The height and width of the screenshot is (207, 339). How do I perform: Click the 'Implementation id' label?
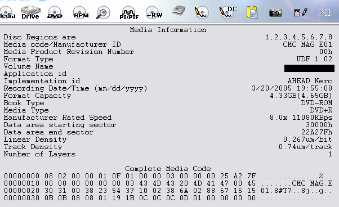tap(42, 81)
